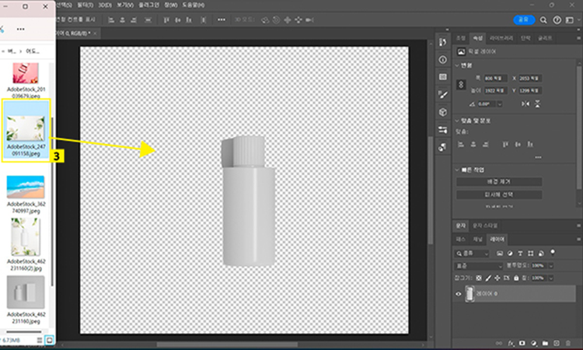The height and width of the screenshot is (350, 583).
Task: Collapse the 빠른 작업 quick actions section
Action: (457, 169)
